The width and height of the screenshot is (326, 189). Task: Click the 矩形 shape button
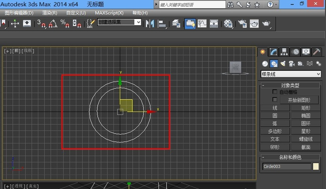click(306, 108)
